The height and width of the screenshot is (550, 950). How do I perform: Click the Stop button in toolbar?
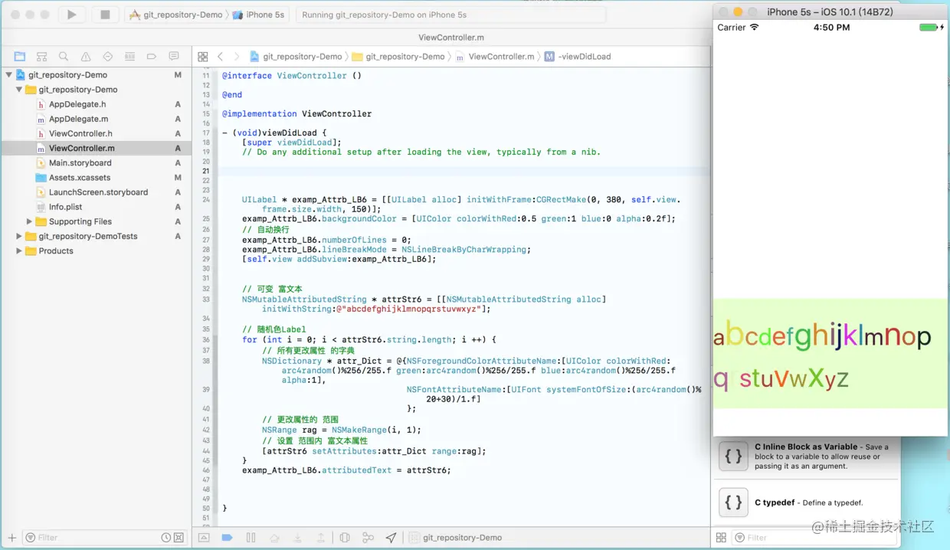coord(105,15)
